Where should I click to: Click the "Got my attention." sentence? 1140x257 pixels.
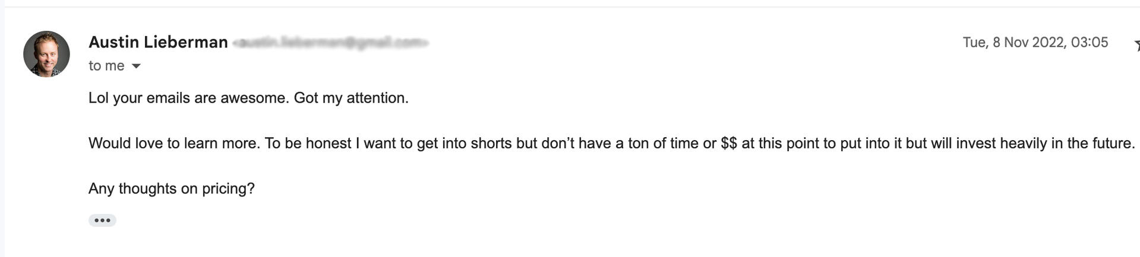(x=351, y=98)
